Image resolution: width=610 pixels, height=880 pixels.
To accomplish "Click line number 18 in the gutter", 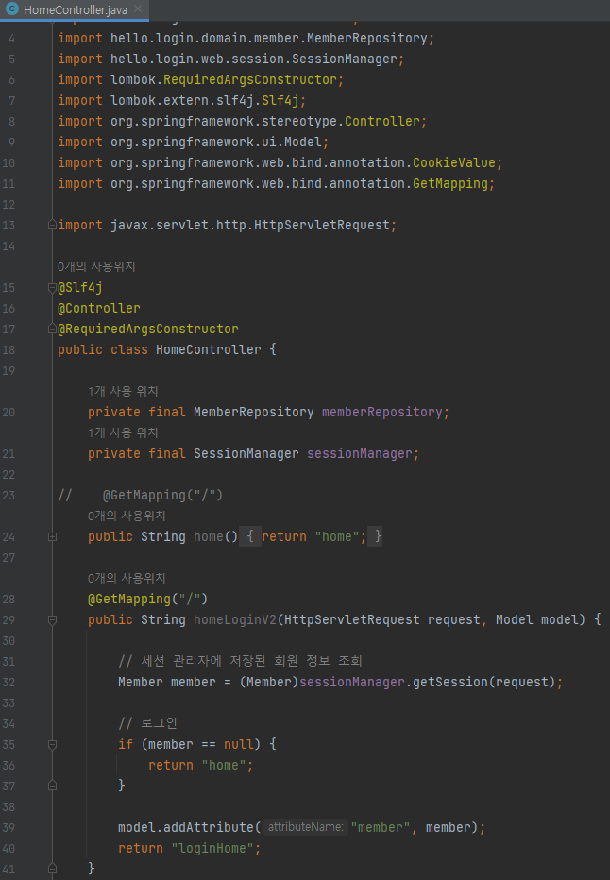I will tap(8, 349).
